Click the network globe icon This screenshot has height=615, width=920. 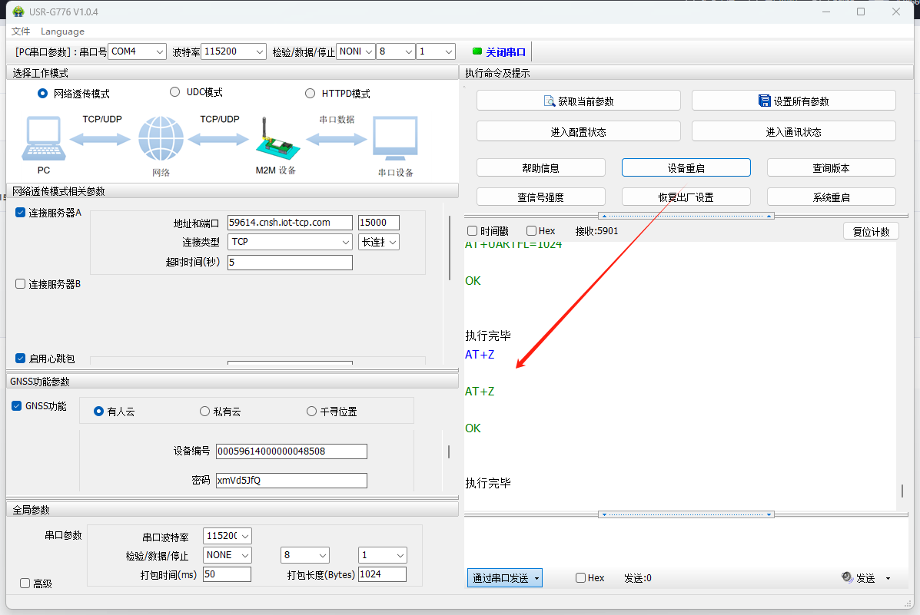click(x=161, y=140)
